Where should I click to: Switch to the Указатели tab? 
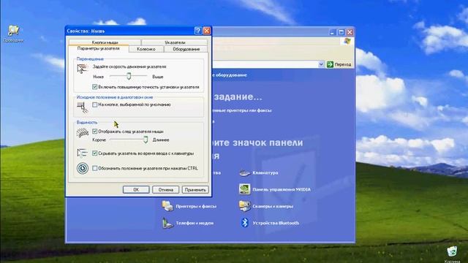[175, 42]
